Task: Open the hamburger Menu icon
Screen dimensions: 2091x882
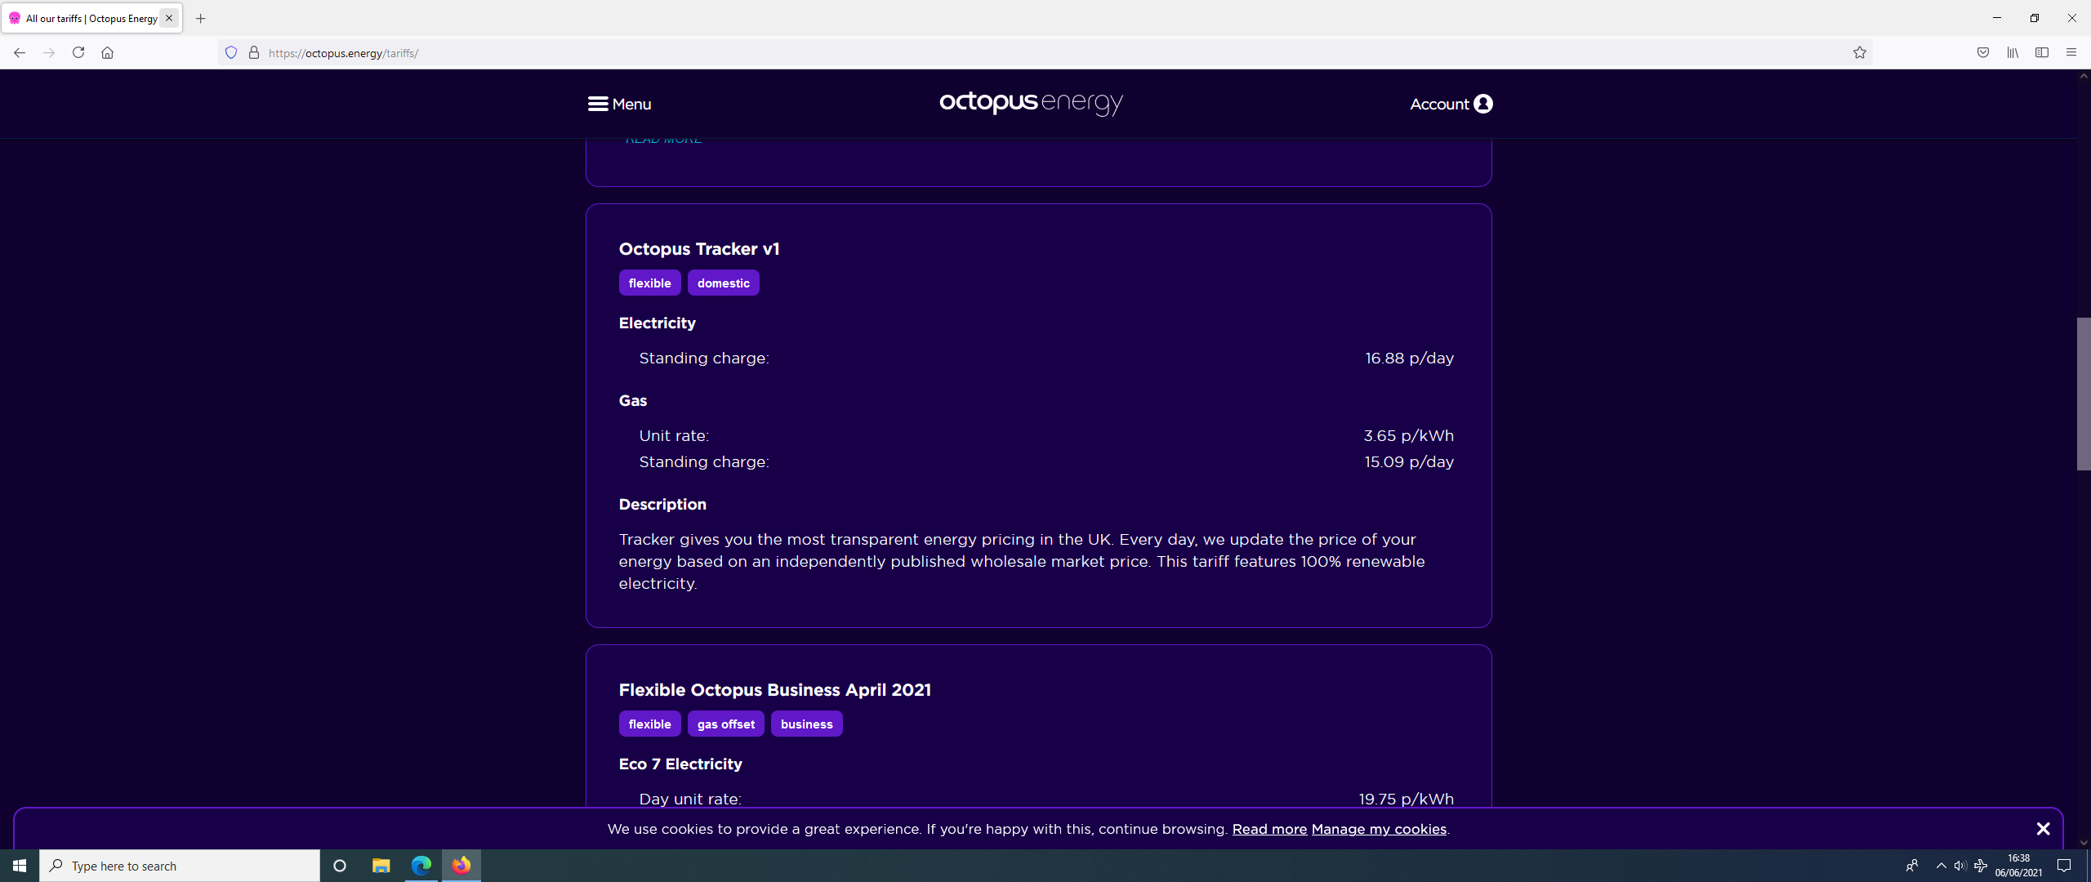Action: 597,104
